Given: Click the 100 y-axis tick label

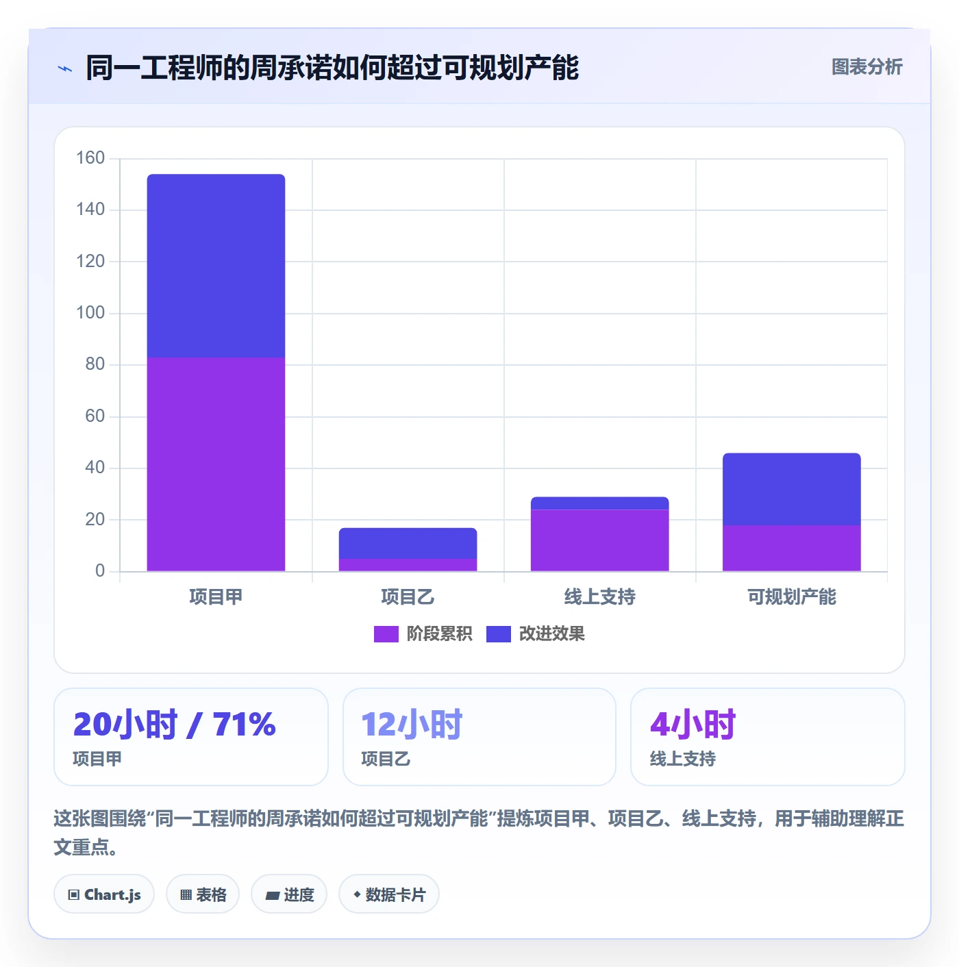Looking at the screenshot, I should [90, 313].
